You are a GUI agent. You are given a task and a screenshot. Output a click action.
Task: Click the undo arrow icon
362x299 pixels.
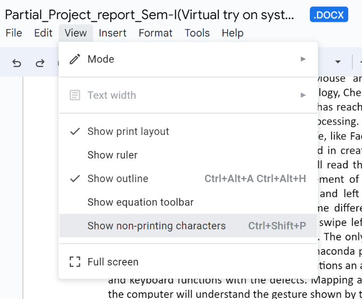[x=17, y=63]
